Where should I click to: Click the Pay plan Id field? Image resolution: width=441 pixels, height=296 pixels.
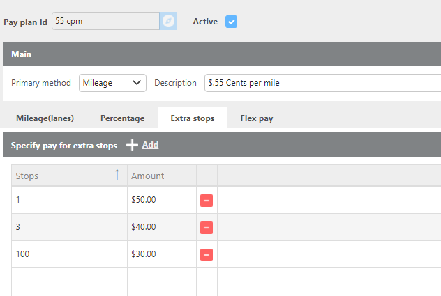105,22
